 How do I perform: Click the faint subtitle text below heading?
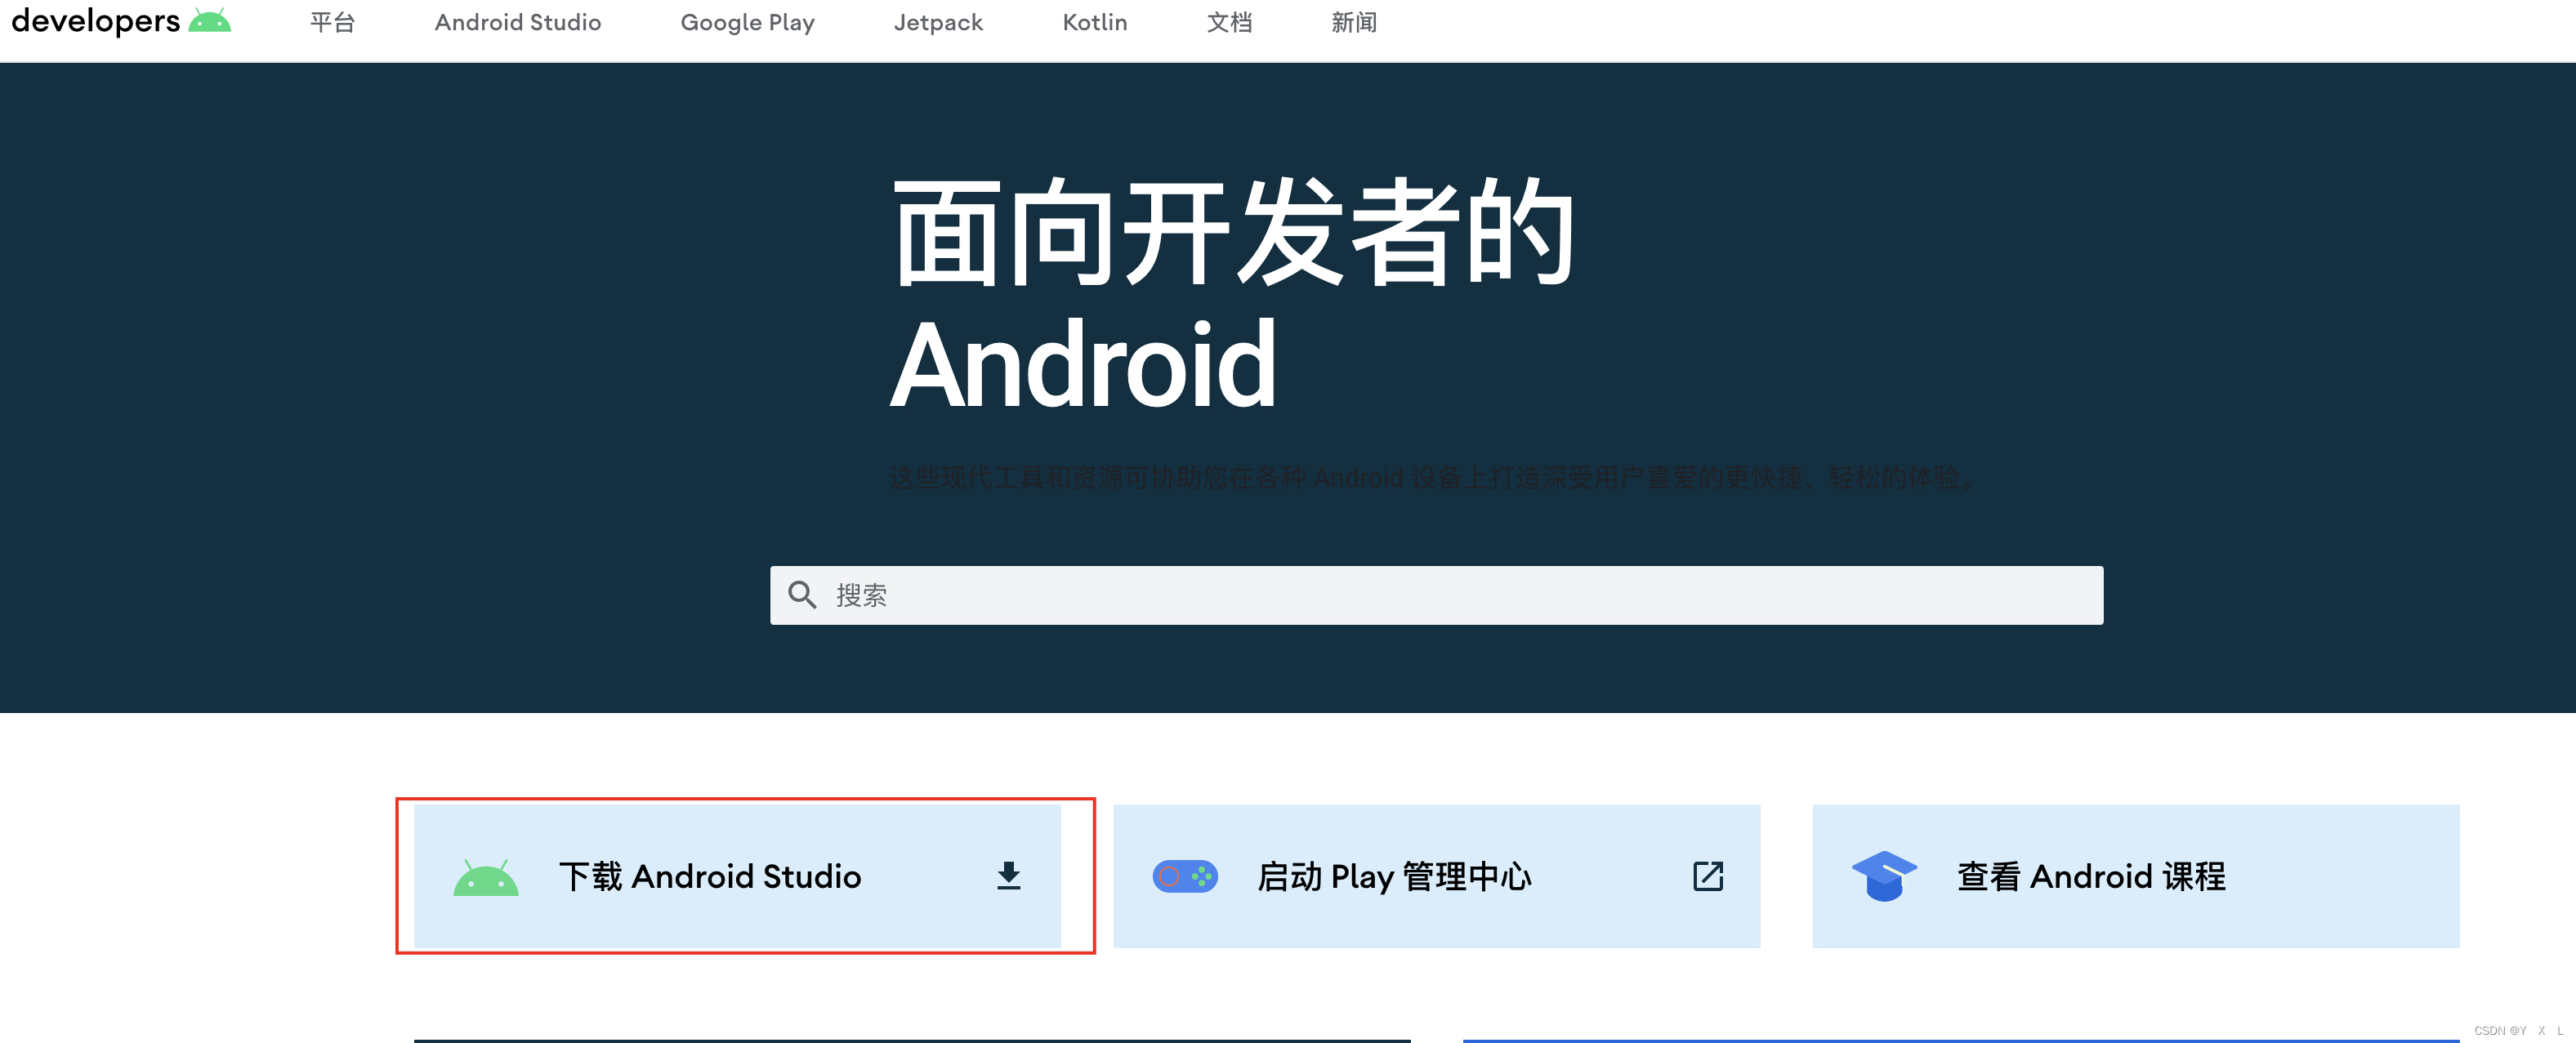[1433, 478]
